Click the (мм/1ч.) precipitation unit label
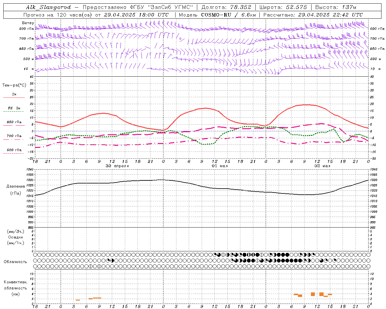Image resolution: width=386 pixels, height=309 pixels. [x=15, y=243]
